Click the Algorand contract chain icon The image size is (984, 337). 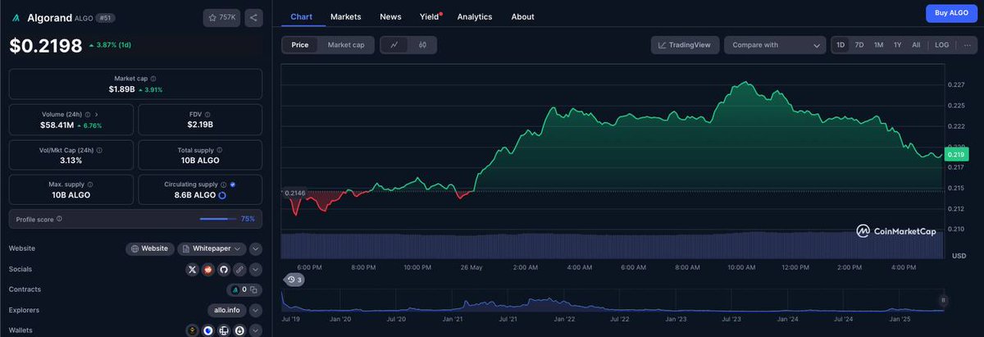(x=236, y=289)
